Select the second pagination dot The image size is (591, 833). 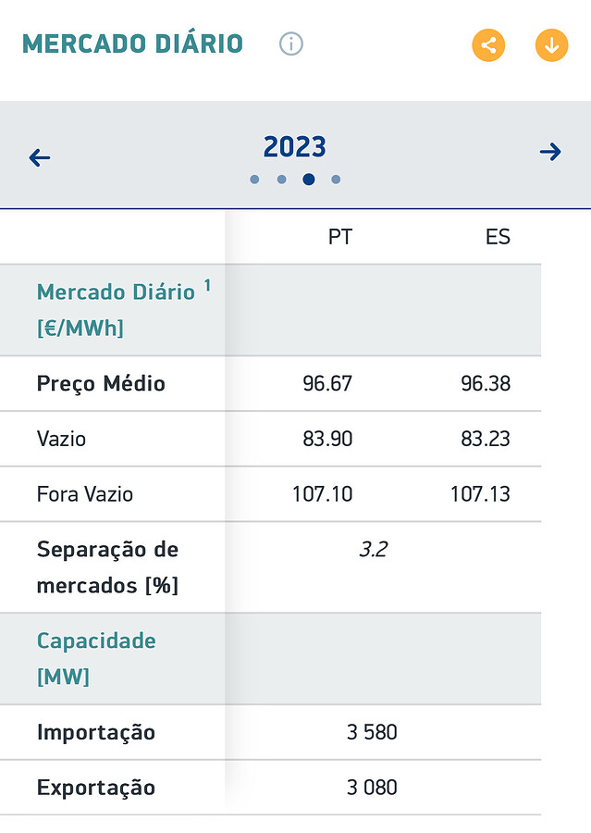(281, 180)
